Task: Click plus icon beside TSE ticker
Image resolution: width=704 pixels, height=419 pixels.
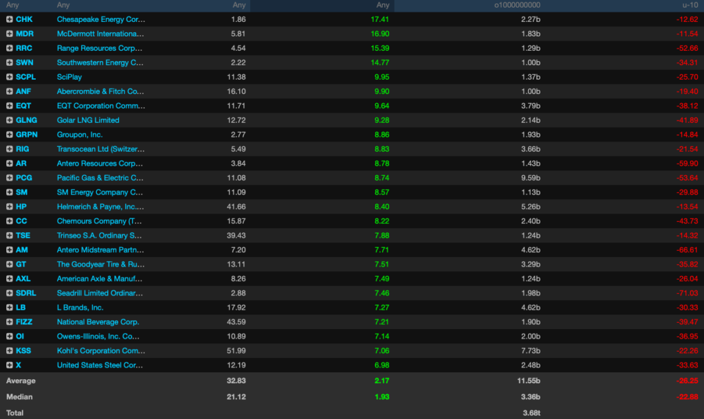Action: point(10,235)
